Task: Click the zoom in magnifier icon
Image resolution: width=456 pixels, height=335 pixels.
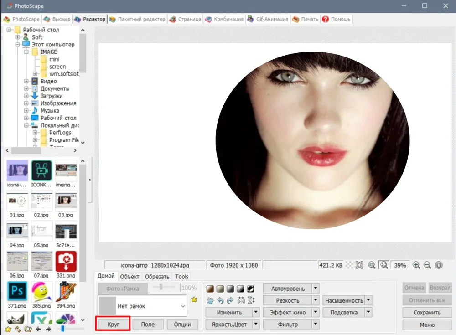Action: coord(416,265)
